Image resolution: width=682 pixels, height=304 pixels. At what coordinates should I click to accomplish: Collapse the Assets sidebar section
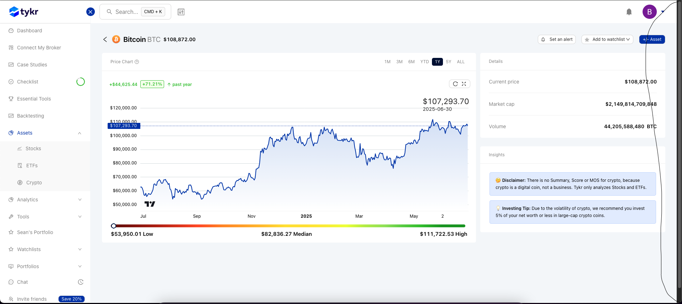[x=80, y=133]
